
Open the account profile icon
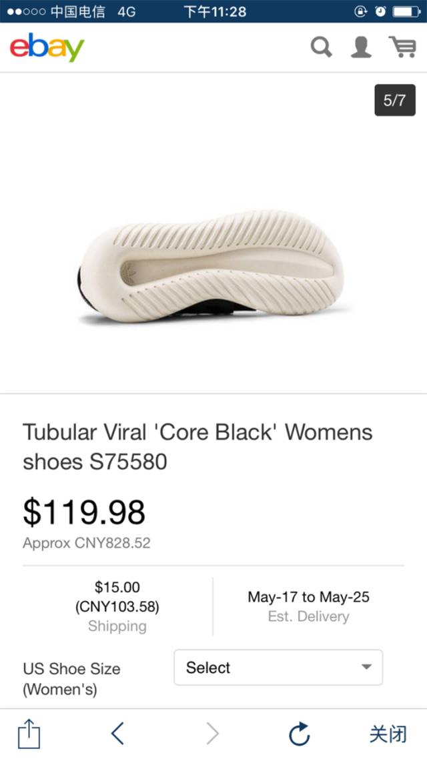[x=361, y=47]
